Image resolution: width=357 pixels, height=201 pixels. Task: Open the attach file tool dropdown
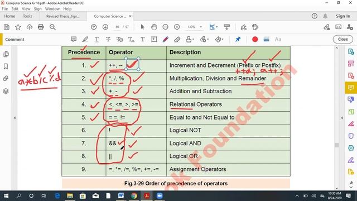click(204, 39)
